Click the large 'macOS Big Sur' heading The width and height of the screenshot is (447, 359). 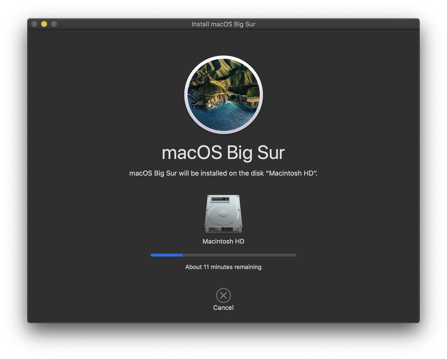coord(223,152)
